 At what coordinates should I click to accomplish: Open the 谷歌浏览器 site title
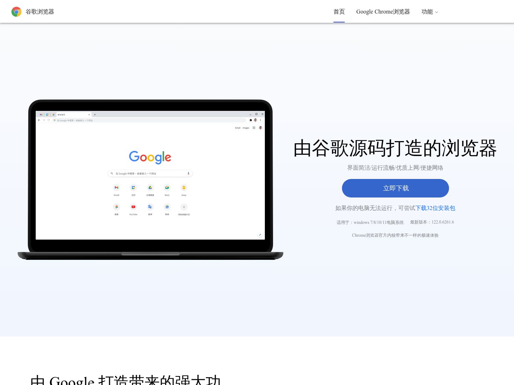[x=40, y=12]
